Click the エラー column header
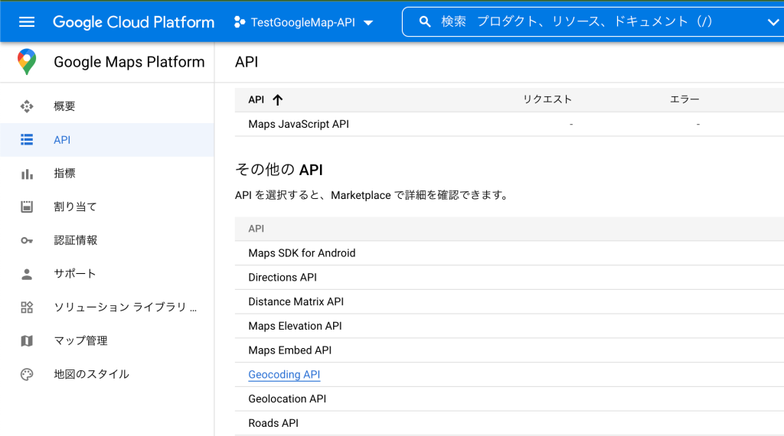Screen dimensions: 784x436 click(684, 99)
